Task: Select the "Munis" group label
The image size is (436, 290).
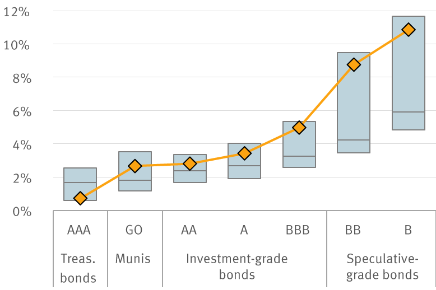Action: tap(133, 259)
